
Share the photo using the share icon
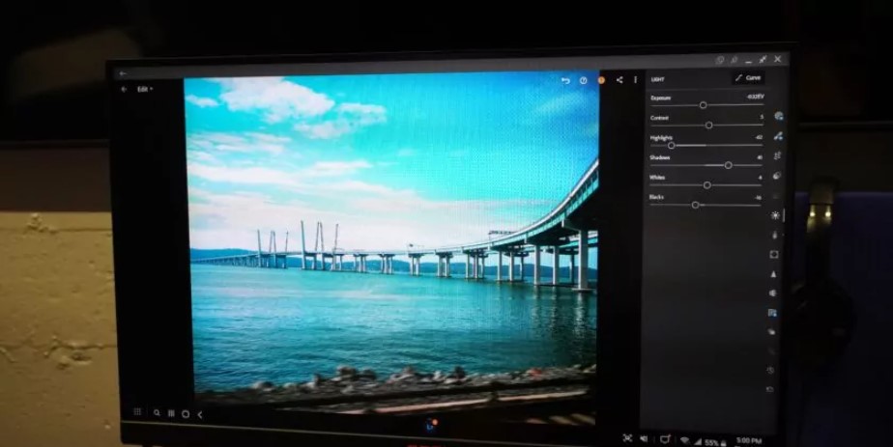pos(619,80)
